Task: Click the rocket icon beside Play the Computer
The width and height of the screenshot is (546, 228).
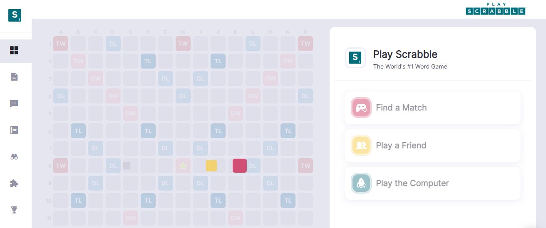Action: click(x=361, y=183)
